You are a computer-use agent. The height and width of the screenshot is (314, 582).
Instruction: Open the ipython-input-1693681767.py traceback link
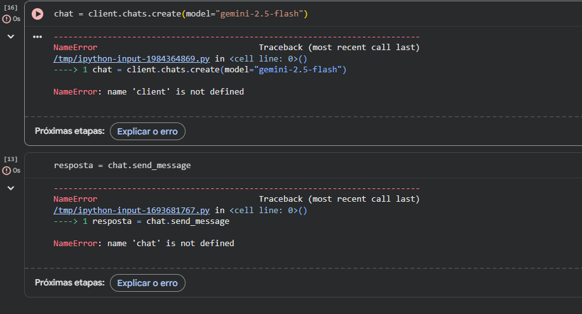[x=132, y=210]
